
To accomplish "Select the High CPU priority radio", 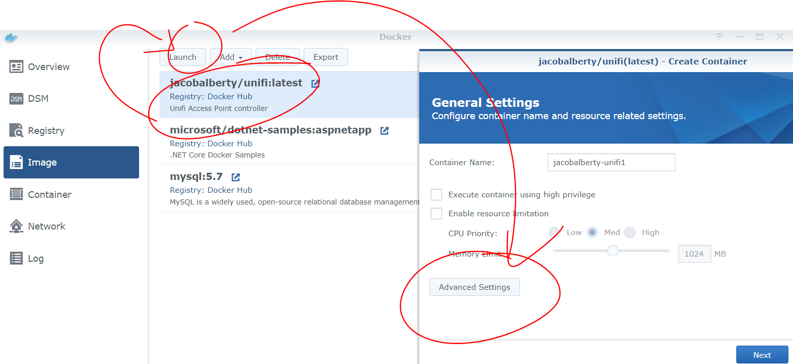I will coord(630,233).
